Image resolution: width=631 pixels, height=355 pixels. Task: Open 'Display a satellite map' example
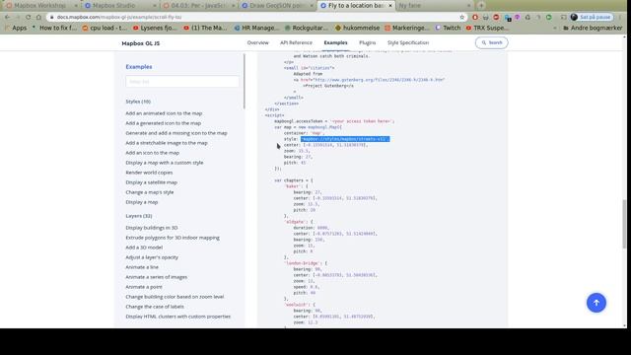pyautogui.click(x=151, y=182)
